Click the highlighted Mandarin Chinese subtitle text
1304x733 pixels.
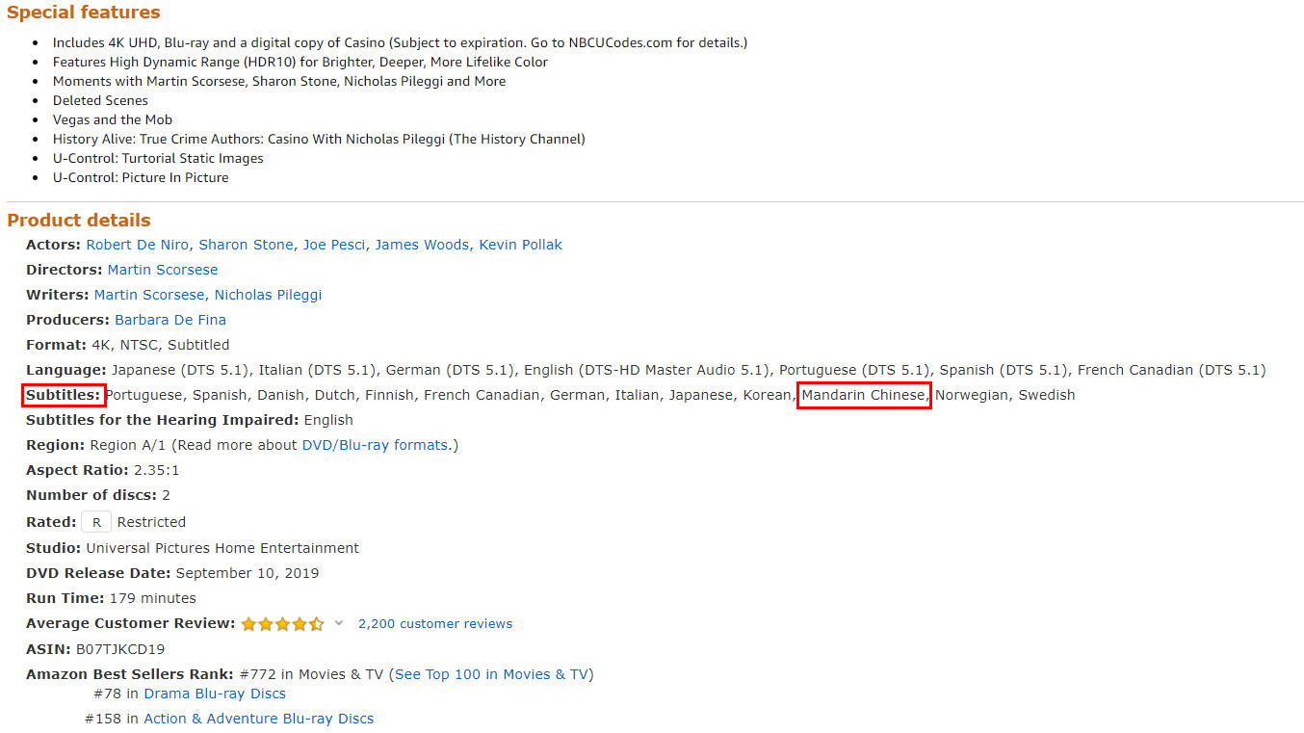864,395
